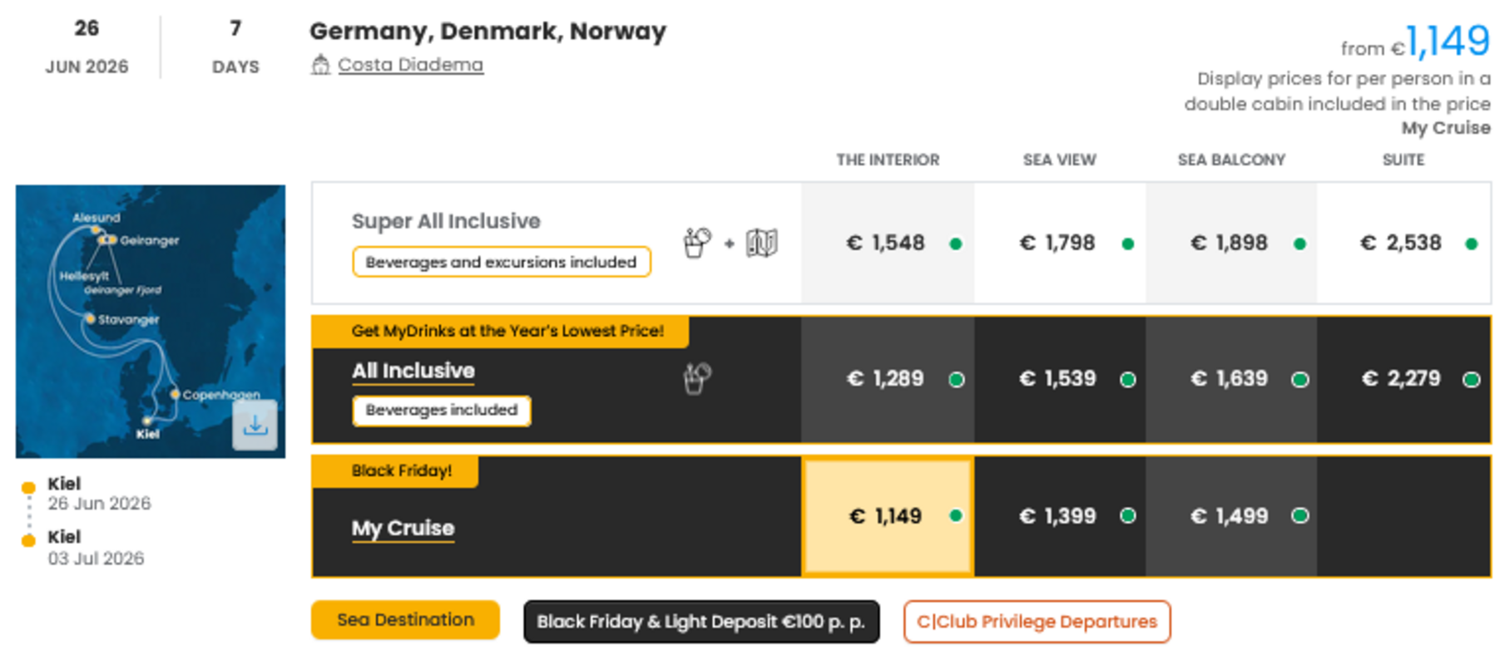
Task: Select Super All Inclusive Suite €2,538
Action: pyautogui.click(x=1403, y=243)
